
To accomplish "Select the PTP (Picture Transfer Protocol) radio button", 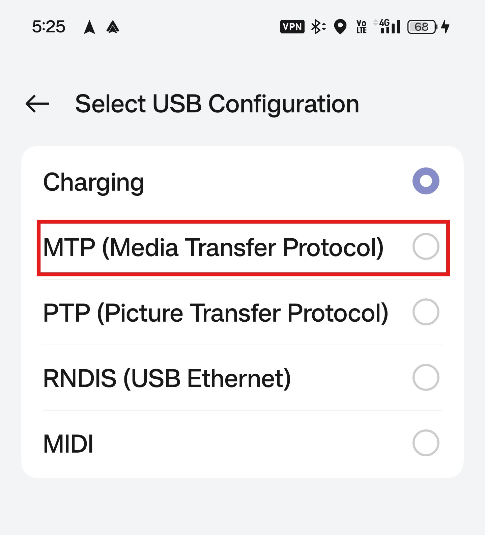I will 426,313.
